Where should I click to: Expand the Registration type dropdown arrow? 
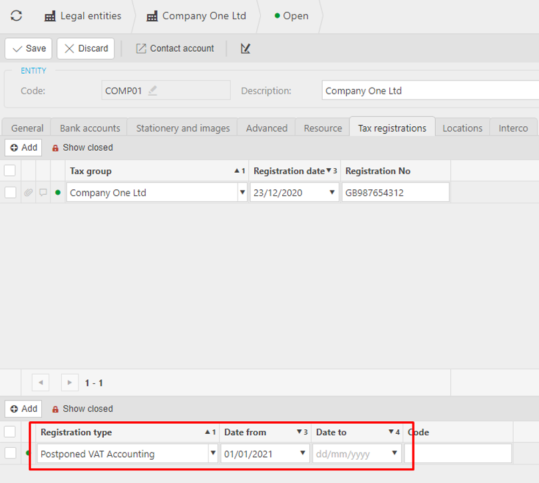pyautogui.click(x=213, y=454)
